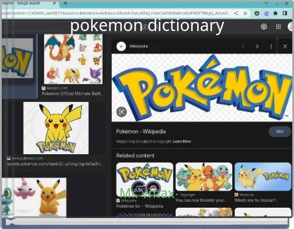Click the www.pokemon.com source label
The image size is (294, 229).
coord(27,158)
